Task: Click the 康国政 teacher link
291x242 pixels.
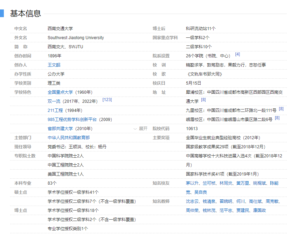Action: click(259, 211)
